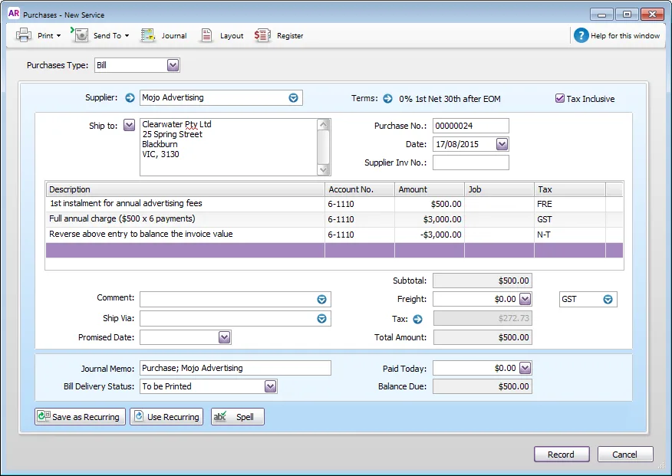This screenshot has width=672, height=476.
Task: Click the Supplier Inv No. field
Action: (470, 162)
